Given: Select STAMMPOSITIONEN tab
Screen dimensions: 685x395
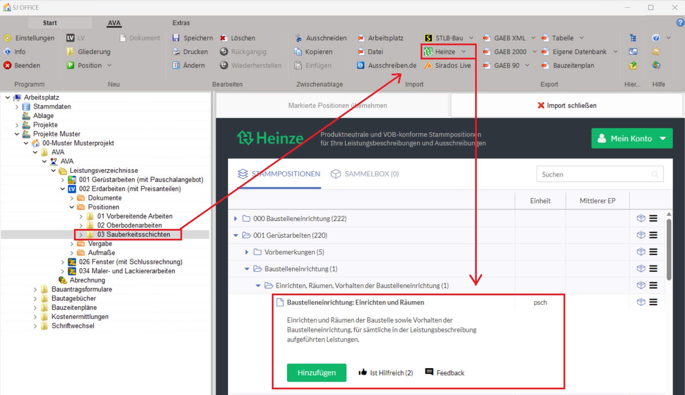Looking at the screenshot, I should coord(279,174).
